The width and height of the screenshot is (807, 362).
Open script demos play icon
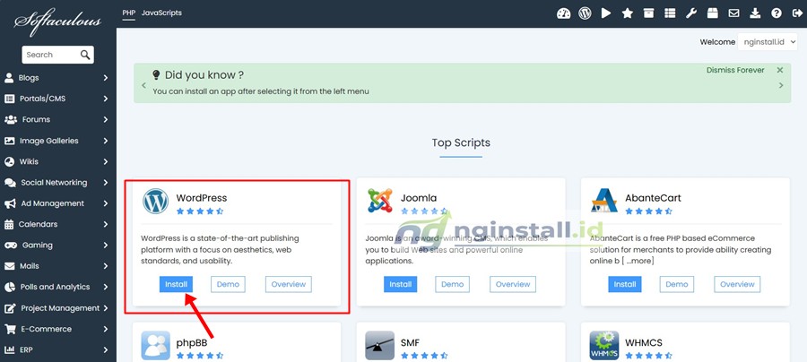(x=606, y=13)
